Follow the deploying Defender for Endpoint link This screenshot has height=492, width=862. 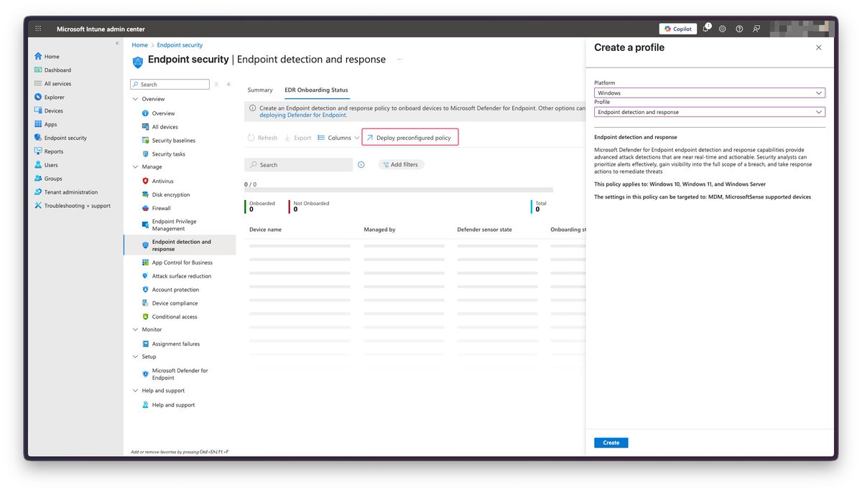click(x=303, y=115)
